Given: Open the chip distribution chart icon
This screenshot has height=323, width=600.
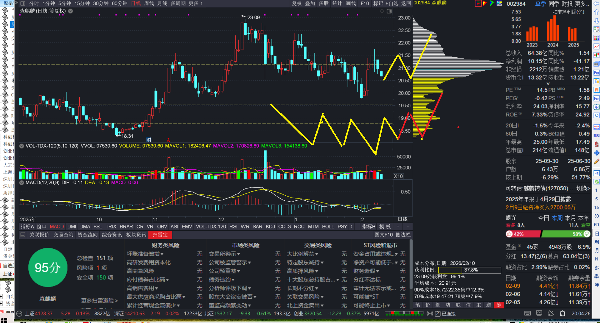Looking at the screenshot, I should point(478,3).
